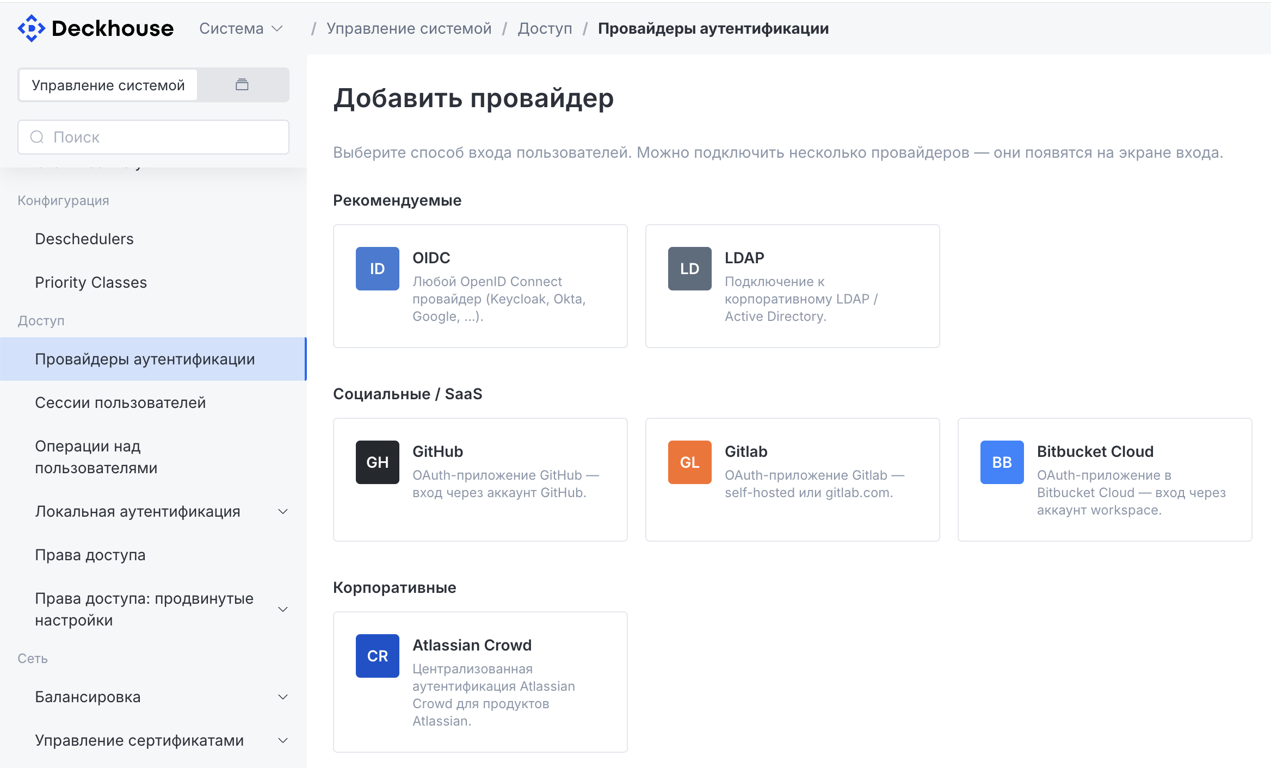Click the search magnifier icon
The height and width of the screenshot is (768, 1271).
(37, 137)
